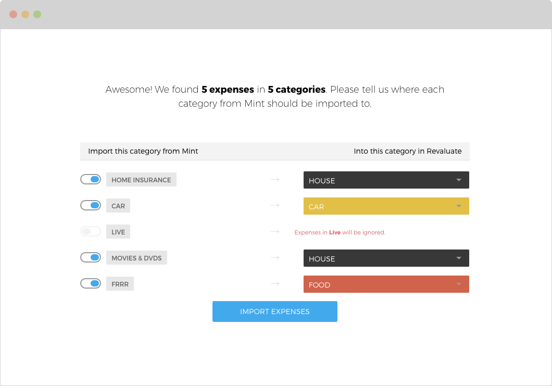Click the Import Expenses button
Screen dimensions: 552x386
point(274,312)
